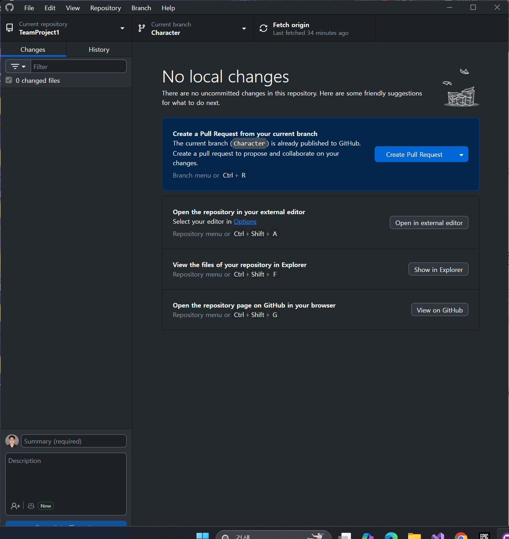The width and height of the screenshot is (509, 539).
Task: Focus the Filter text field
Action: pos(79,66)
